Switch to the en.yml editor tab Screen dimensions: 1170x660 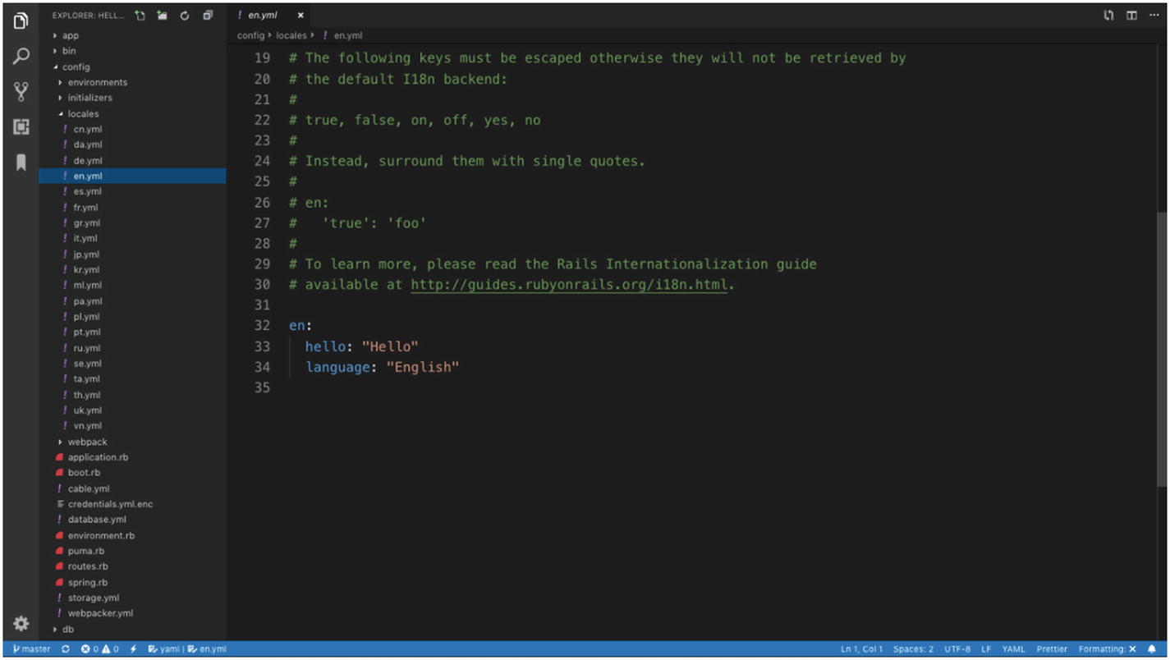click(261, 15)
